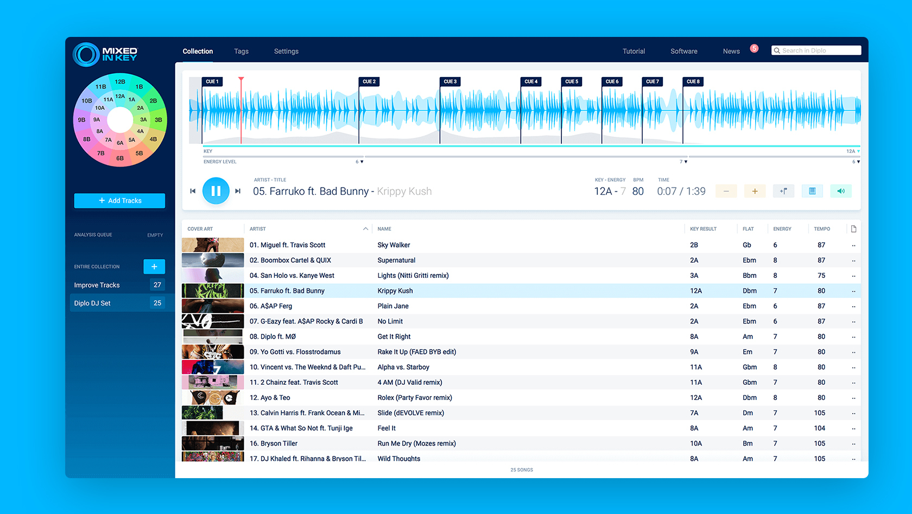Open the Settings tab
Screen dimensions: 912x514
286,52
